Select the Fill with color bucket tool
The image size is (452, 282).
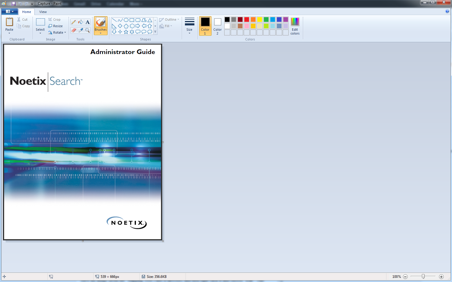click(x=81, y=22)
